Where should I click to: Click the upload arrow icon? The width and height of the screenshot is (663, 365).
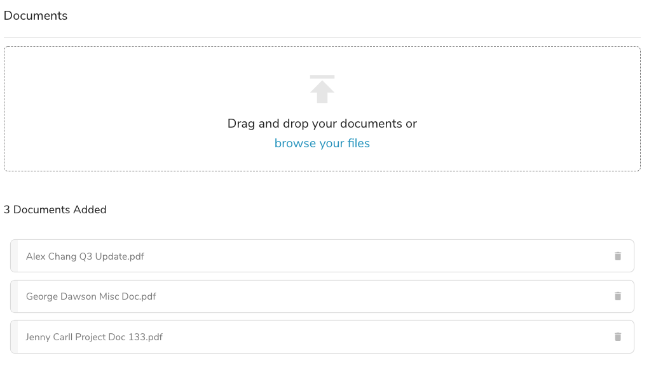(322, 89)
